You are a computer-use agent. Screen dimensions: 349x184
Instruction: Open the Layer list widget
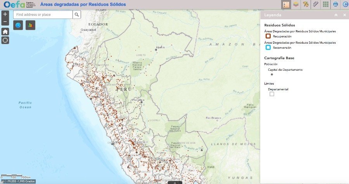click(x=296, y=5)
